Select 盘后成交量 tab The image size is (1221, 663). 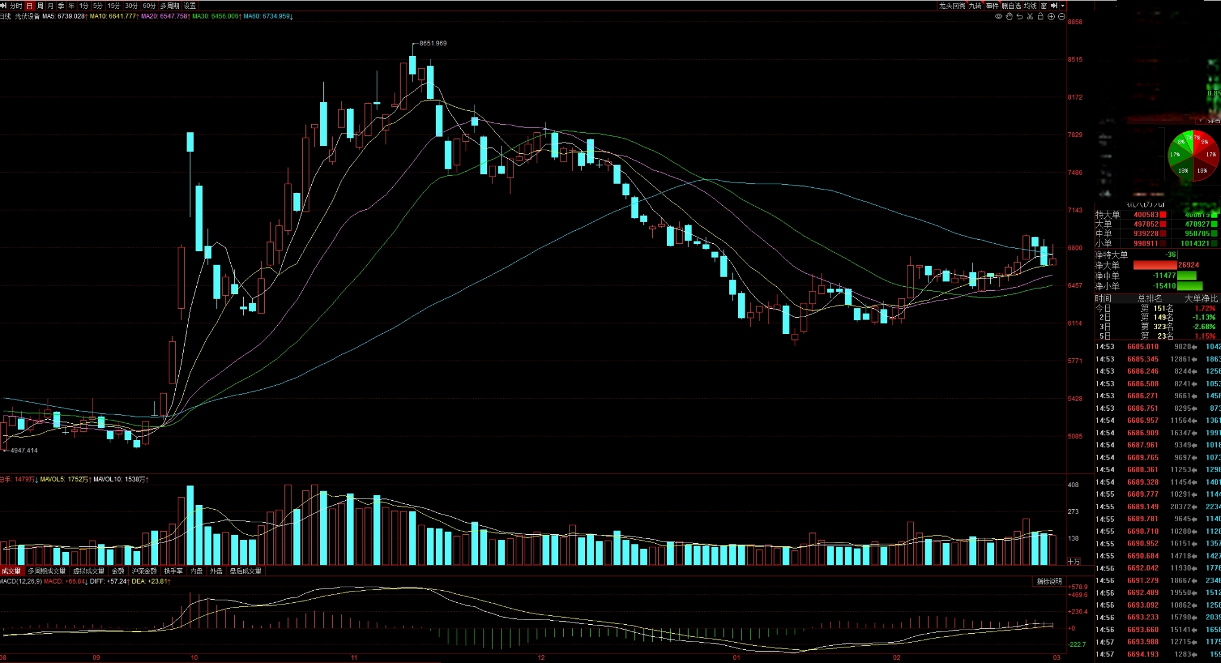click(x=246, y=571)
